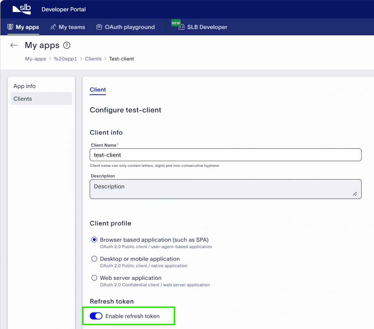374x329 pixels.
Task: Open the My teams navigation tab
Action: coord(67,27)
